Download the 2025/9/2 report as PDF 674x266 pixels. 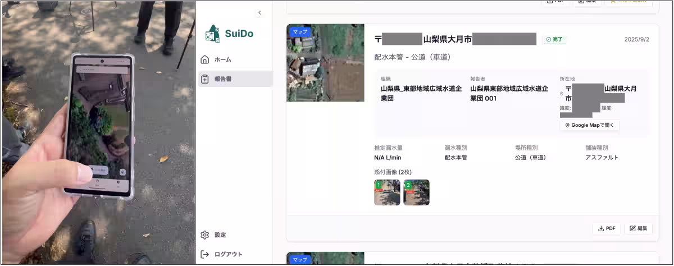click(607, 228)
